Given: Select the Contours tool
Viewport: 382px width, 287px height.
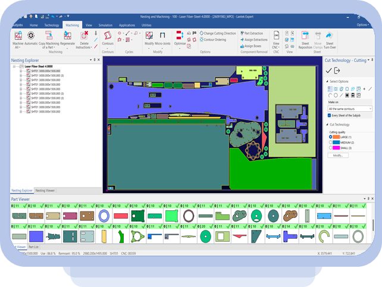Looking at the screenshot, I should pos(108,40).
